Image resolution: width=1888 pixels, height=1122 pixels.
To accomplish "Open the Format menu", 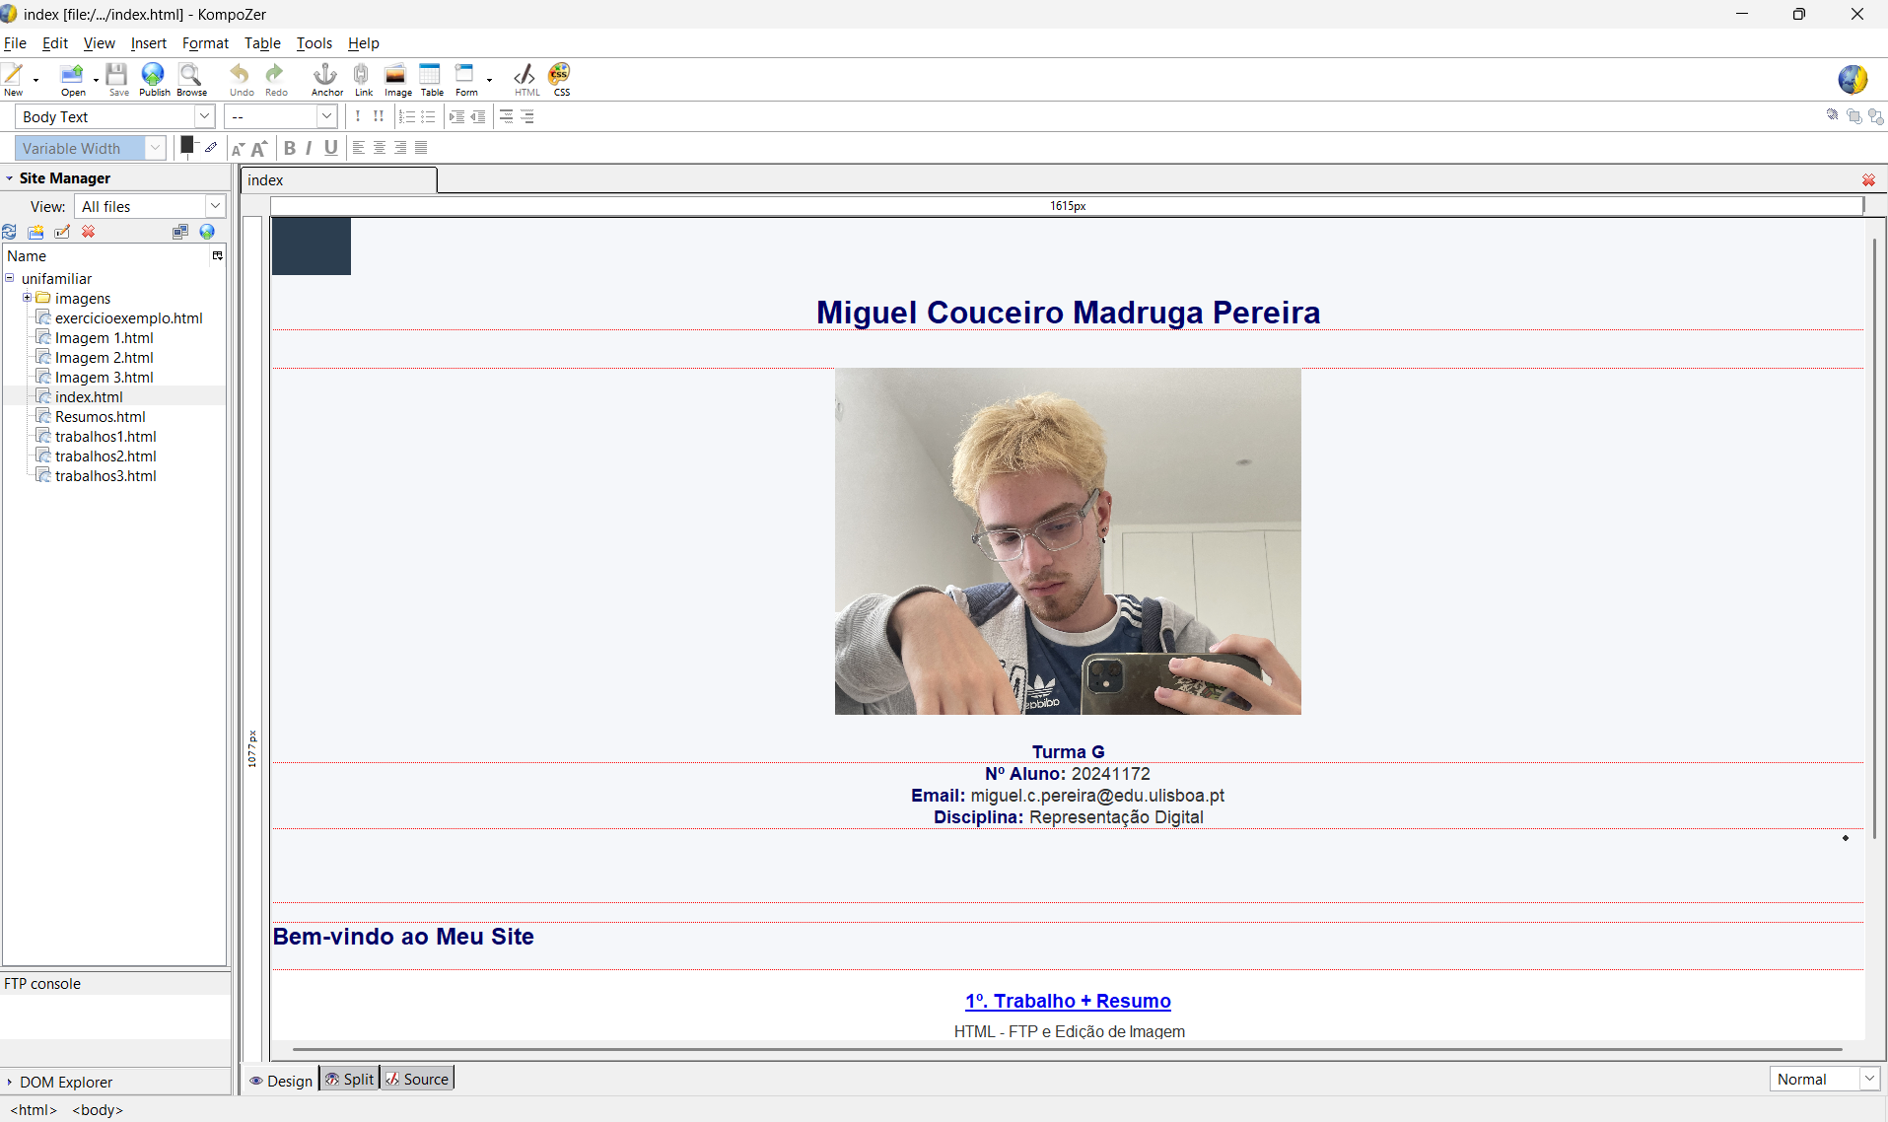I will tap(205, 43).
